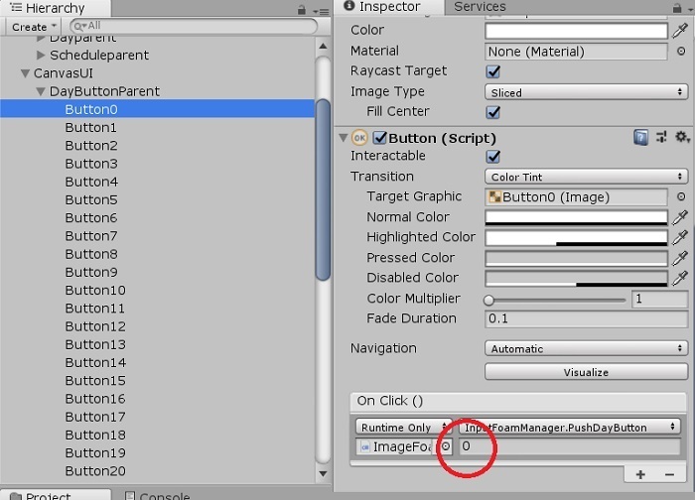
Task: Click the Material None field
Action: pyautogui.click(x=576, y=52)
